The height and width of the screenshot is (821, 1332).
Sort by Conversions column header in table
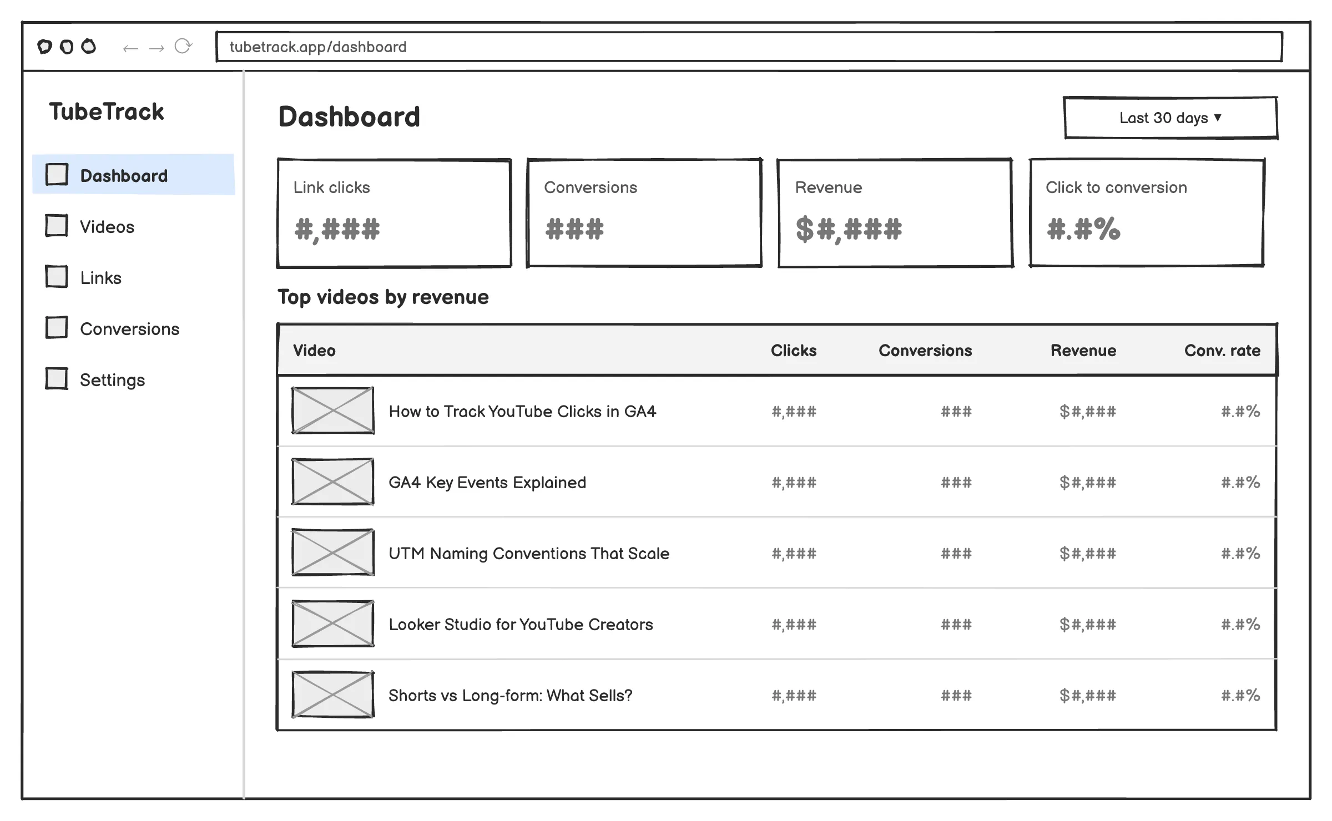(x=925, y=351)
